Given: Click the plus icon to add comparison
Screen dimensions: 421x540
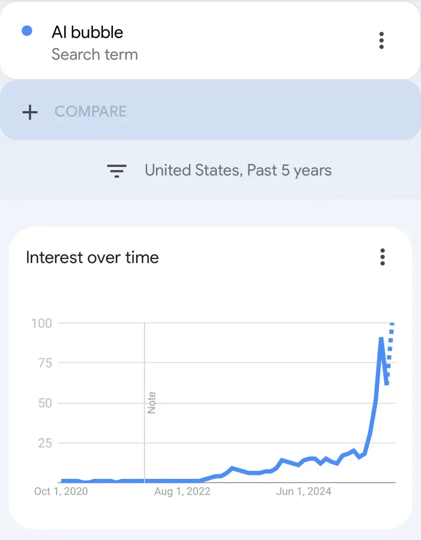Looking at the screenshot, I should coord(30,112).
